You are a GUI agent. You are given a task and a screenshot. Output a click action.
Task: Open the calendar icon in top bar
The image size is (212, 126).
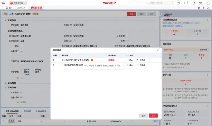[x=200, y=3]
